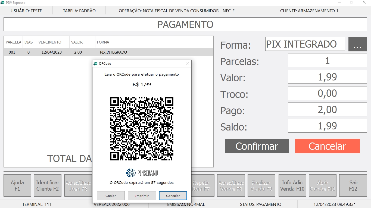Viewport: 371px width, 208px height.
Task: Click the QRCode dialog title icon
Action: click(x=95, y=64)
